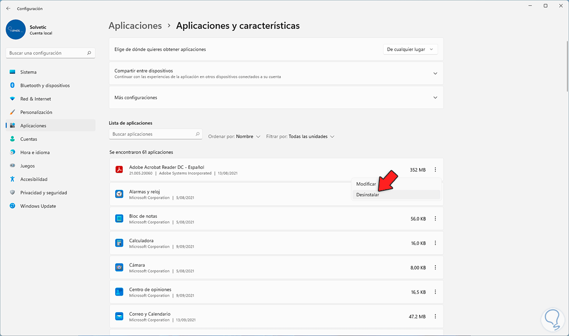The width and height of the screenshot is (569, 336).
Task: Click Cámara app name text
Action: [137, 265]
